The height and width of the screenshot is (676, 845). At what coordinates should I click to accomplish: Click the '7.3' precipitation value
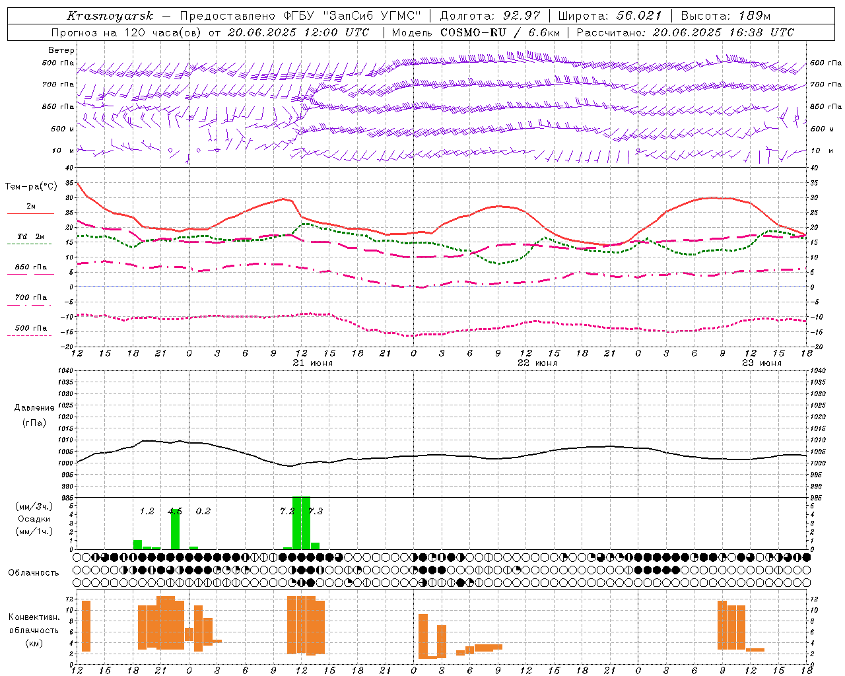(316, 511)
